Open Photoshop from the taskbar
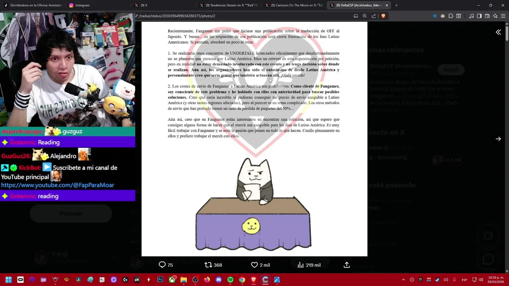Screen dimensions: 509x286 click(160, 280)
